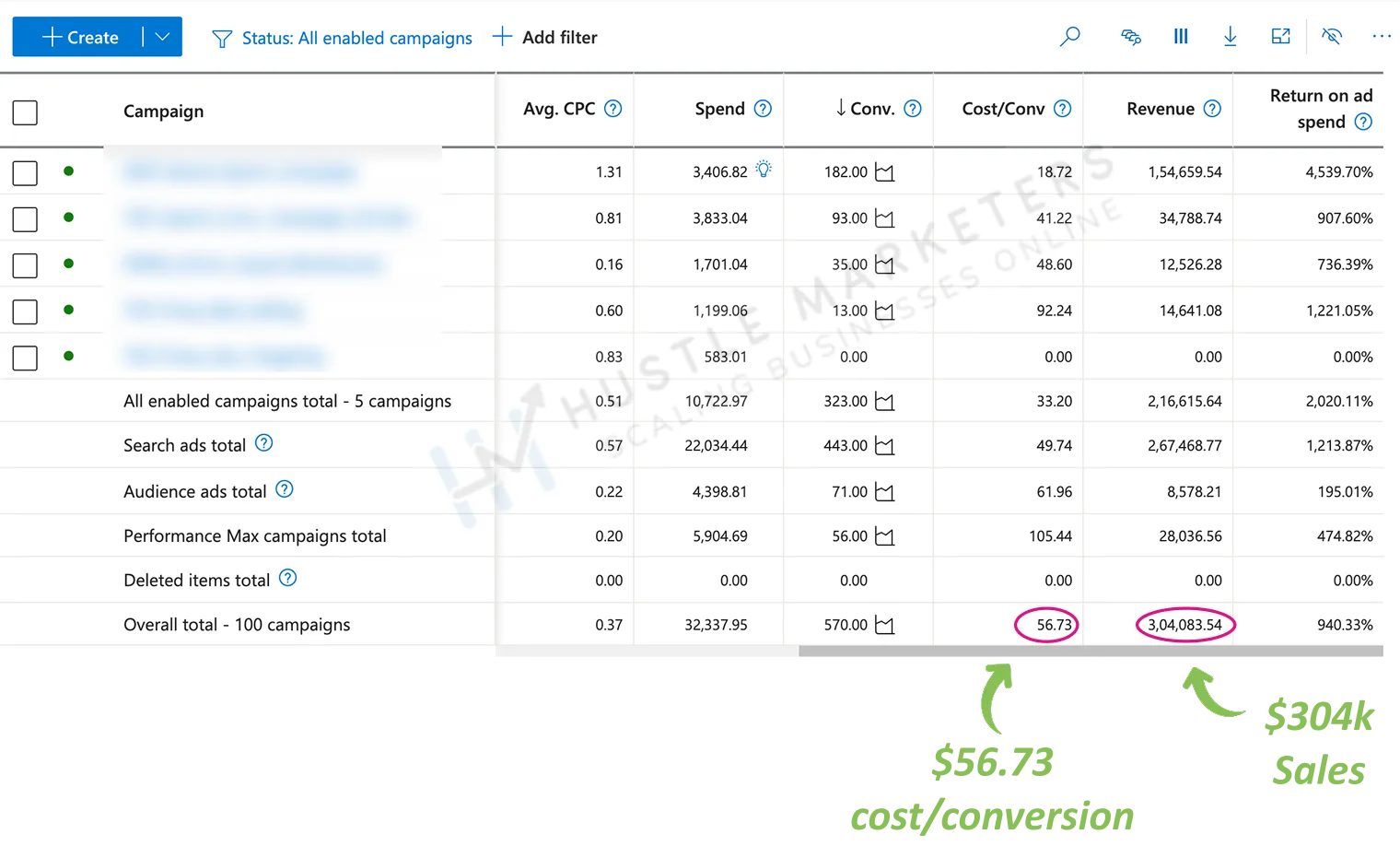Select the Performance Max campaigns total label

point(255,536)
